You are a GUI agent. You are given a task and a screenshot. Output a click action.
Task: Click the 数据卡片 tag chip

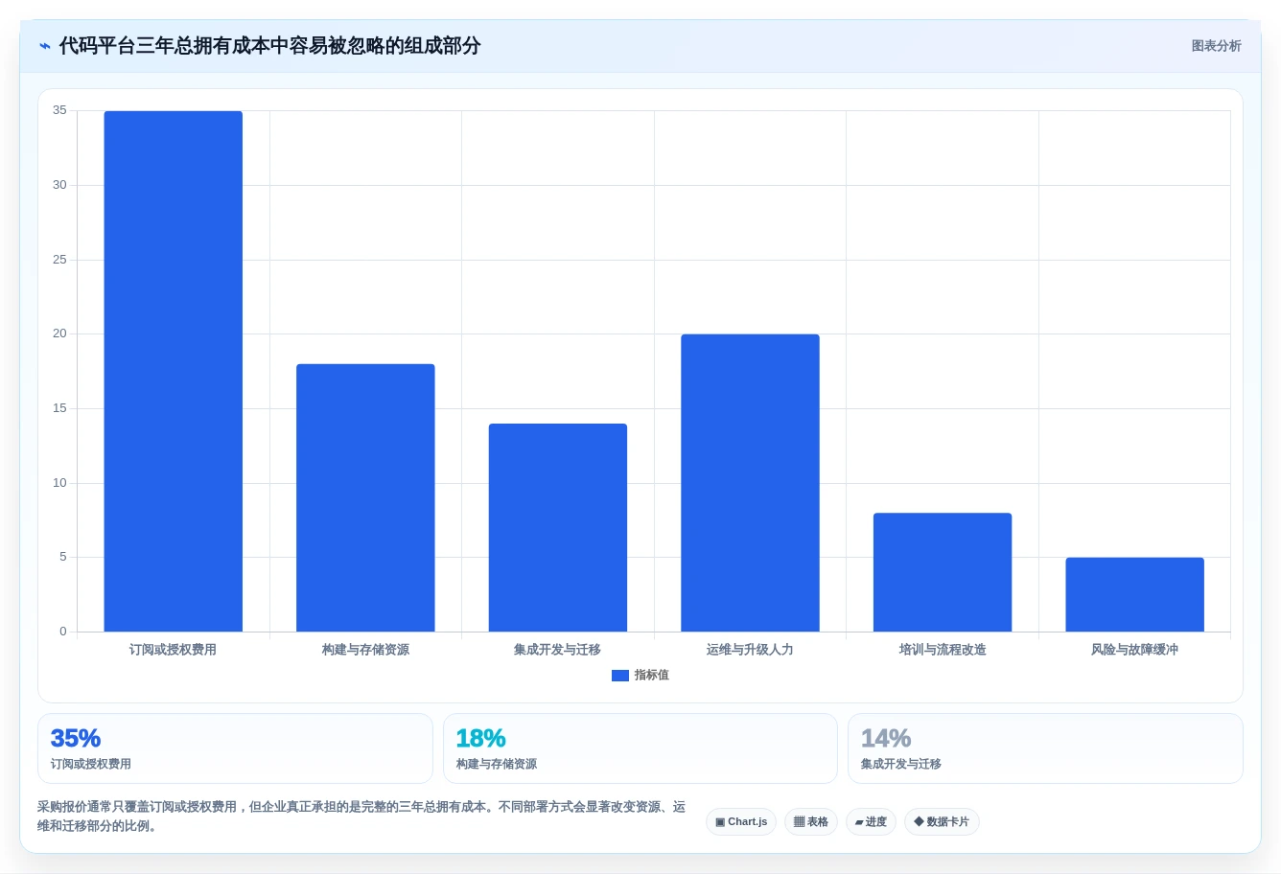[x=942, y=822]
